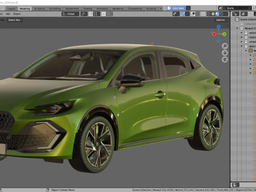The height and width of the screenshot is (192, 256).
Task: Click the Auto Save button
Action: pyautogui.click(x=177, y=8)
